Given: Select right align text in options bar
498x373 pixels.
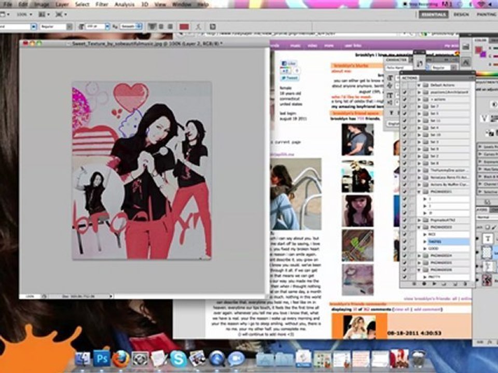Looking at the screenshot, I should pos(170,26).
